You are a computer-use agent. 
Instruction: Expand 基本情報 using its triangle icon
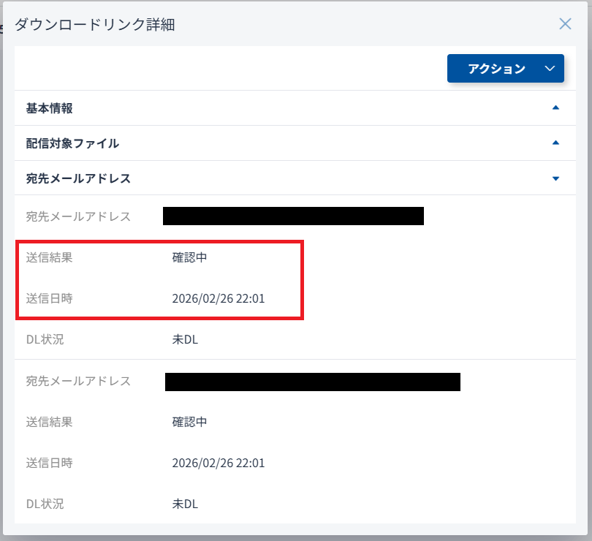coord(555,108)
